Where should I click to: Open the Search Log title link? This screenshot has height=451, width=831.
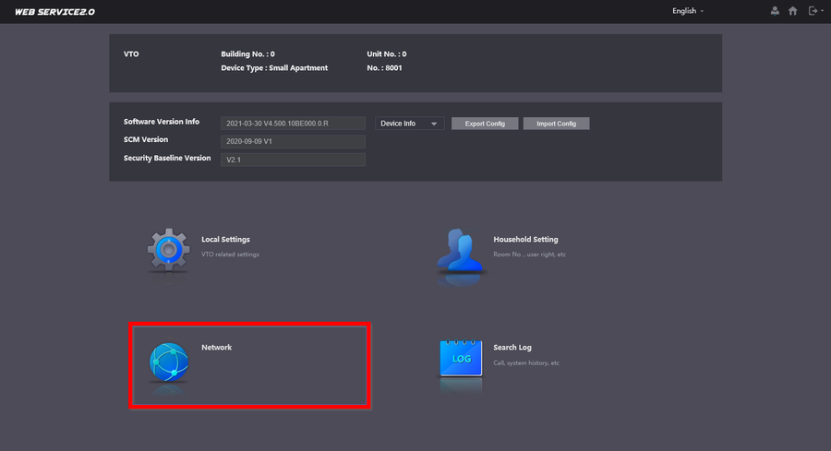point(512,348)
